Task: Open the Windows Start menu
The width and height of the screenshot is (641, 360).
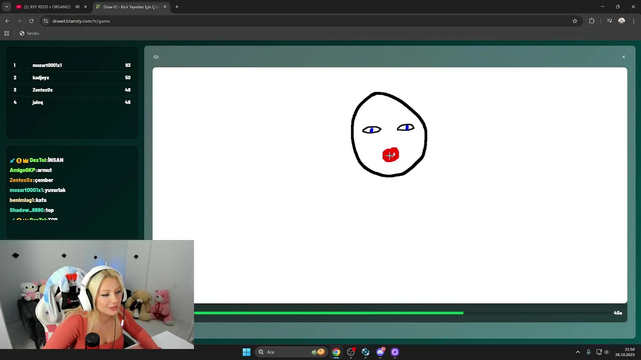Action: coord(246,352)
